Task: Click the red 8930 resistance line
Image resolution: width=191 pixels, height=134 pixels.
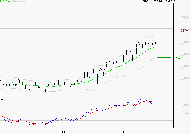Action: tap(164, 30)
